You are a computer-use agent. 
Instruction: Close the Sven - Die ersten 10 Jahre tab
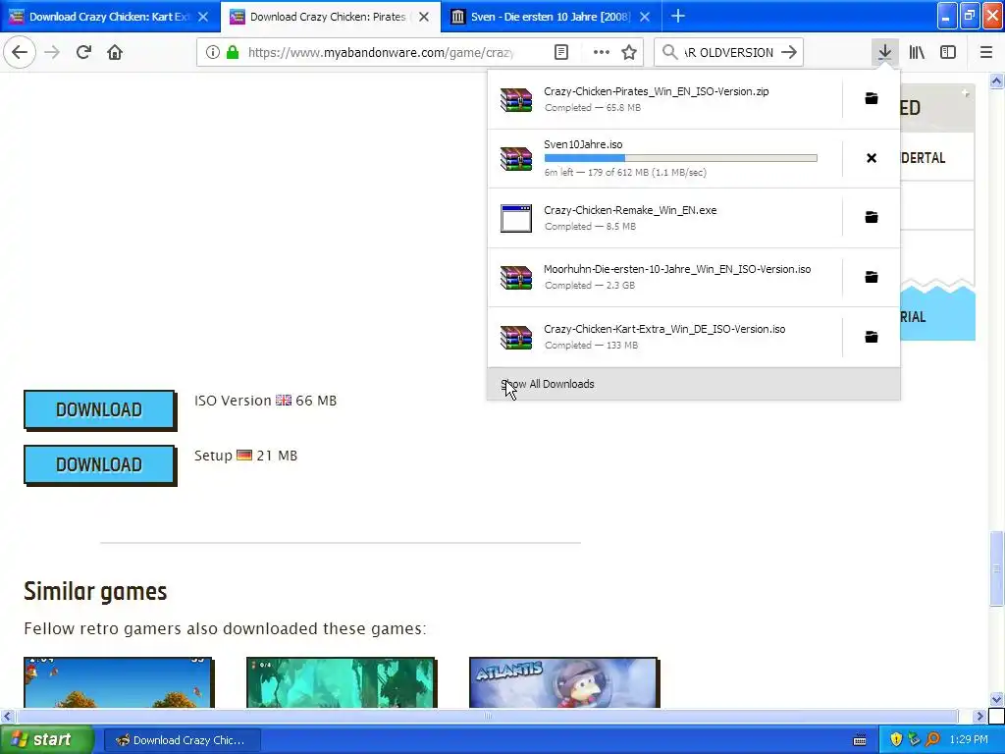coord(645,17)
